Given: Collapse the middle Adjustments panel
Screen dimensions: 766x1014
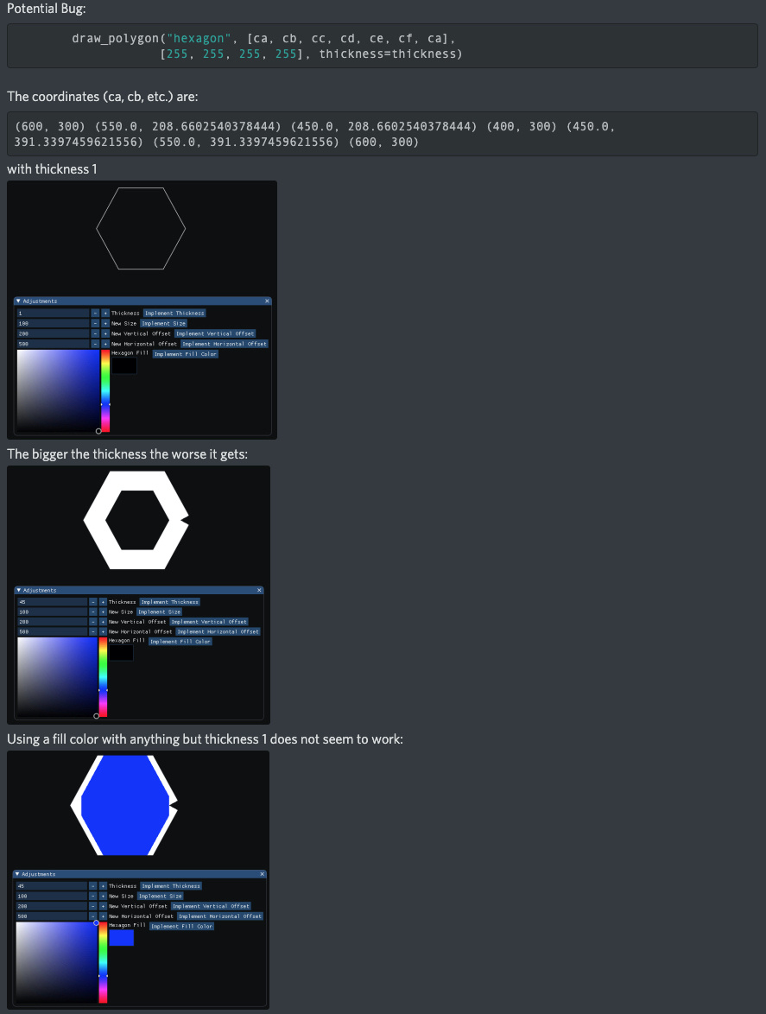Looking at the screenshot, I should pyautogui.click(x=20, y=591).
